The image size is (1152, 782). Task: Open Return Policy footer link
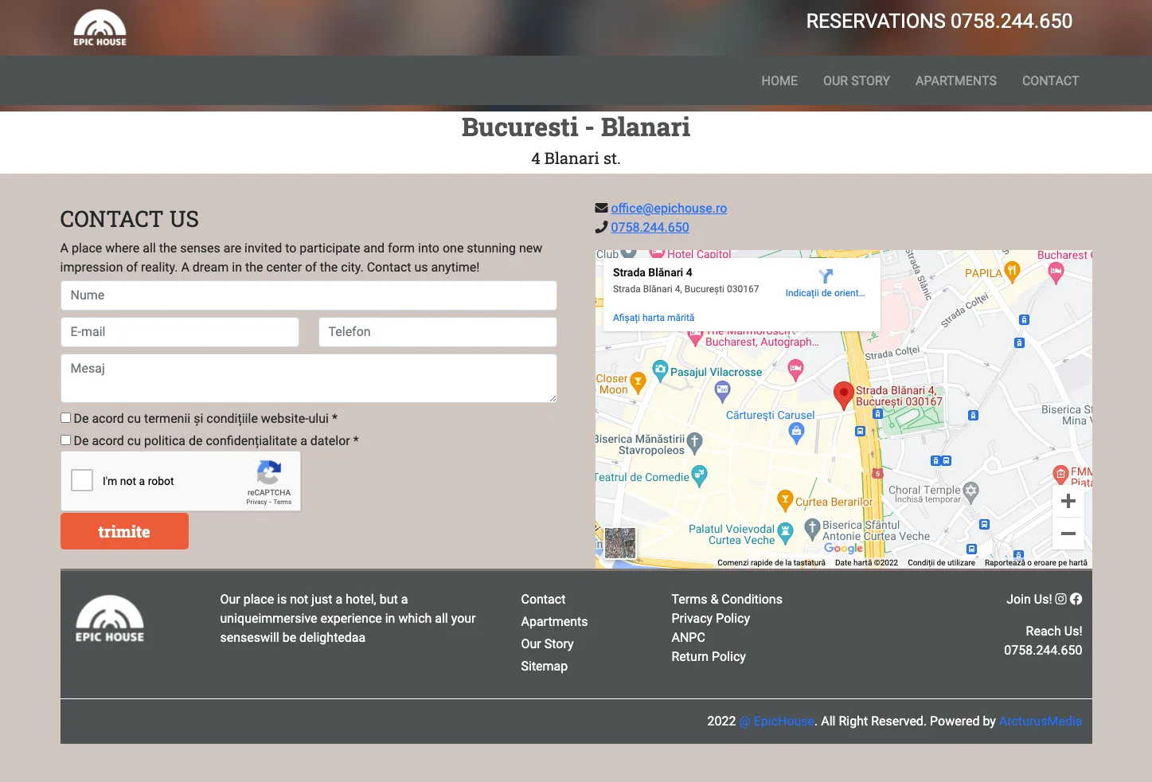pos(708,656)
